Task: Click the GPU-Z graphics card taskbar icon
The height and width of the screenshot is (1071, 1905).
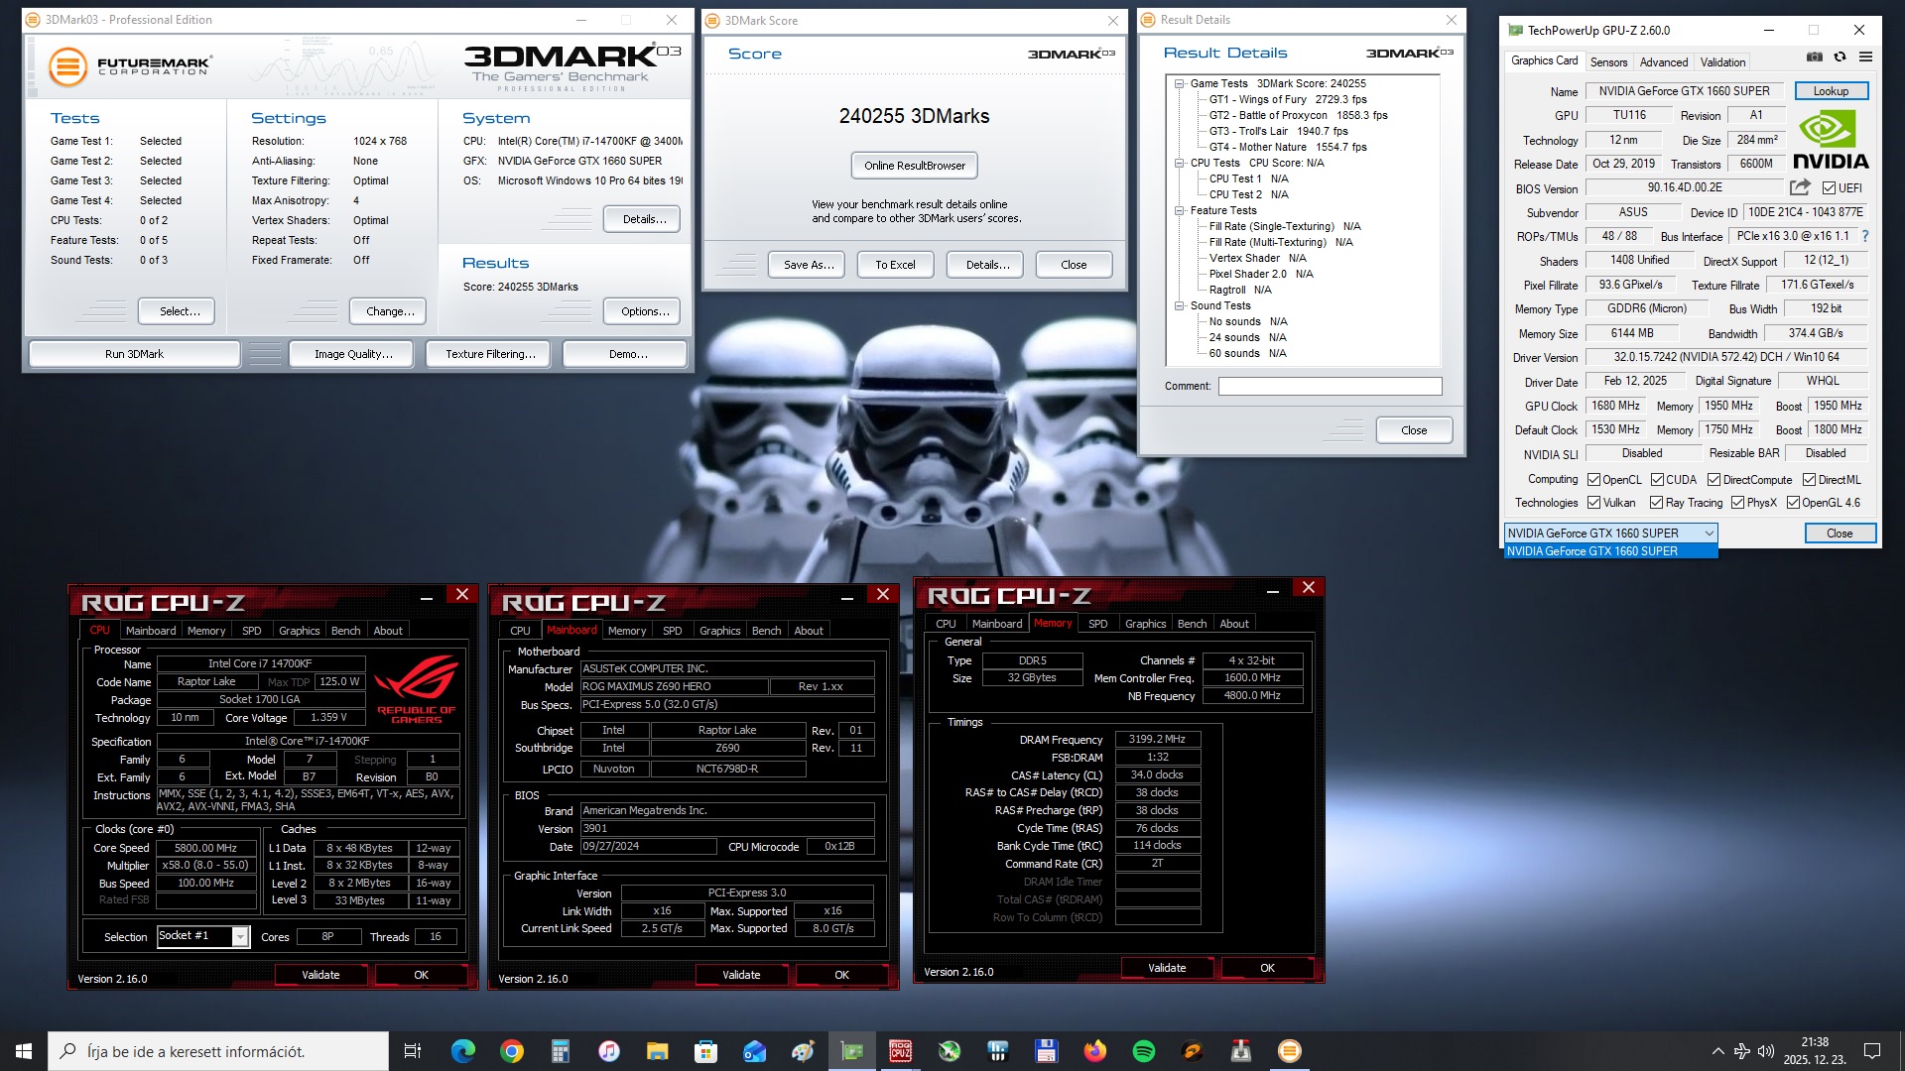Action: click(852, 1051)
